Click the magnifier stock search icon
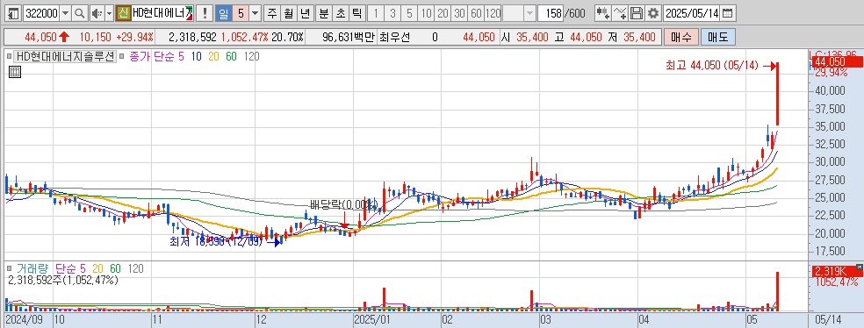This screenshot has height=328, width=864. (80, 12)
